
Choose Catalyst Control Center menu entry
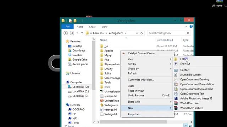click(x=147, y=53)
